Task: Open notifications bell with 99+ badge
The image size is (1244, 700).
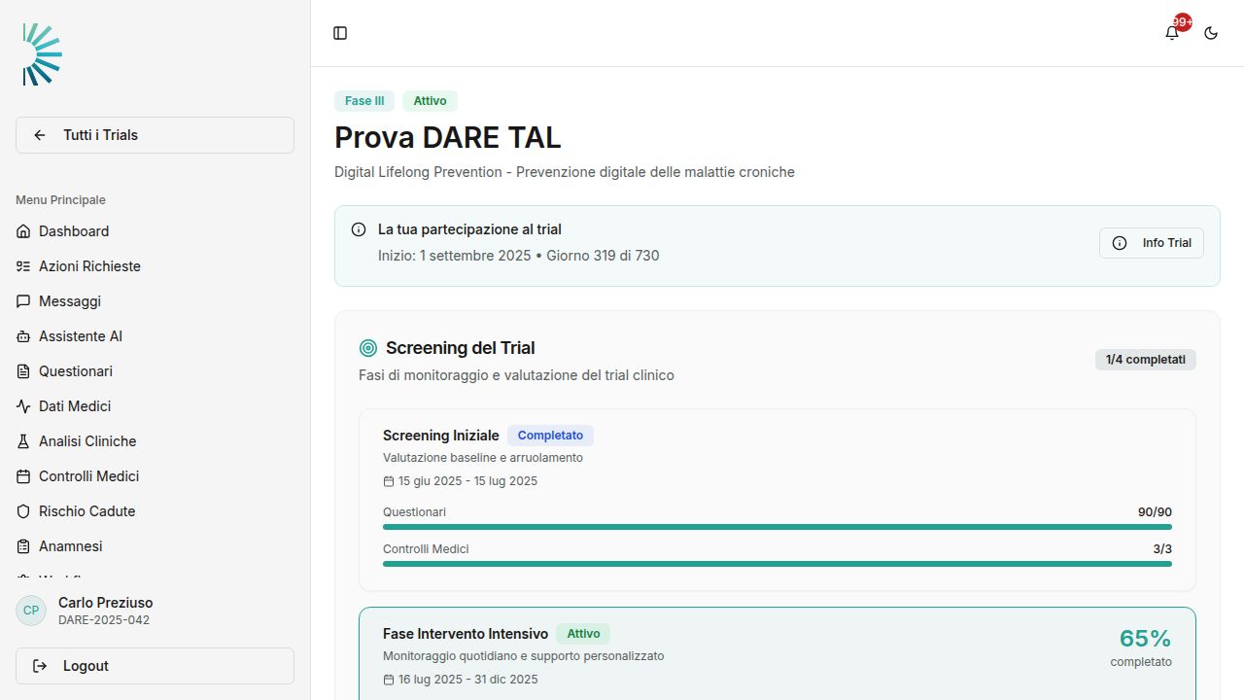Action: point(1172,33)
